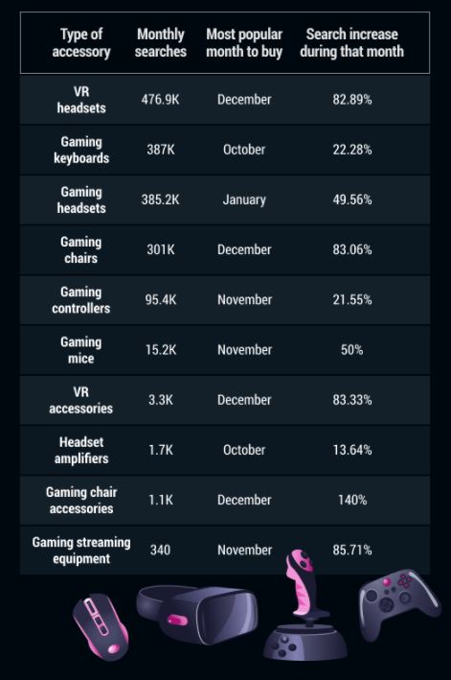The width and height of the screenshot is (451, 680).
Task: Select the "Type of accessory" column header
Action: point(81,42)
